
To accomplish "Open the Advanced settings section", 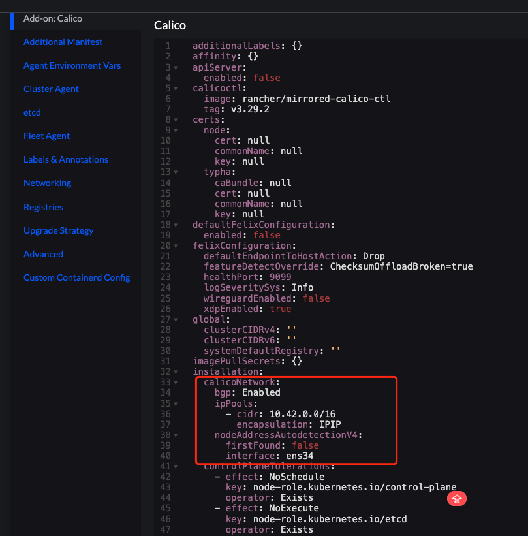I will point(43,254).
